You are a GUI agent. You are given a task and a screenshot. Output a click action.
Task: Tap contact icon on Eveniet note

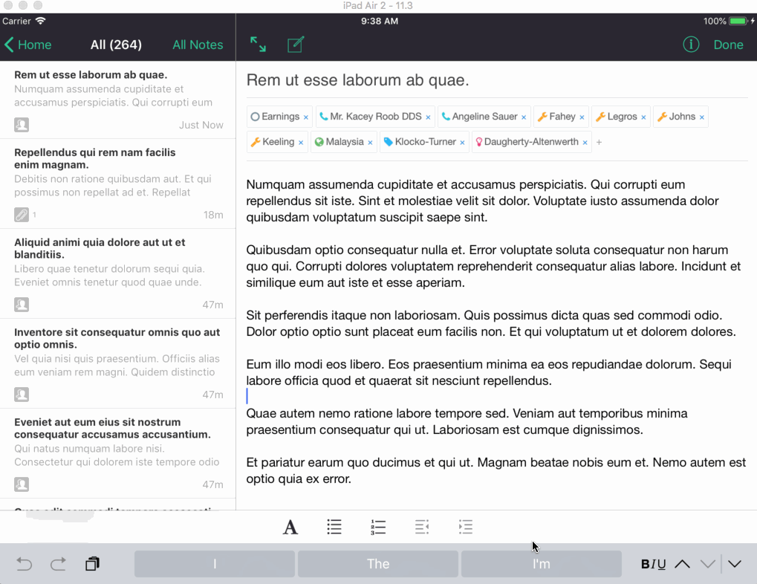click(x=22, y=484)
